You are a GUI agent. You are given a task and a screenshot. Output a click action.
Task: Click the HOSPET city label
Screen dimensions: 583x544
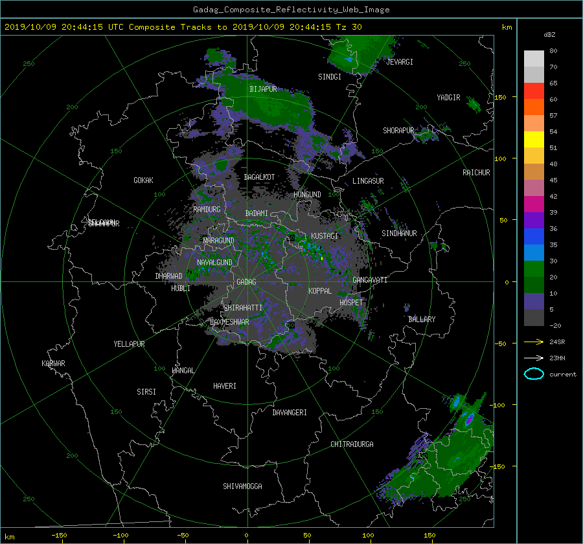pyautogui.click(x=351, y=303)
